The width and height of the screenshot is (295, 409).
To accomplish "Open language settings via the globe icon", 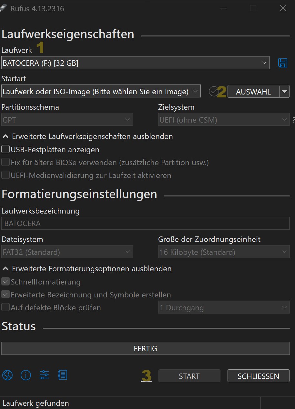I will tap(7, 375).
